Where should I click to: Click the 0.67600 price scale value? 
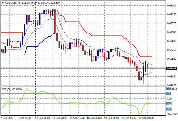pos(172,41)
